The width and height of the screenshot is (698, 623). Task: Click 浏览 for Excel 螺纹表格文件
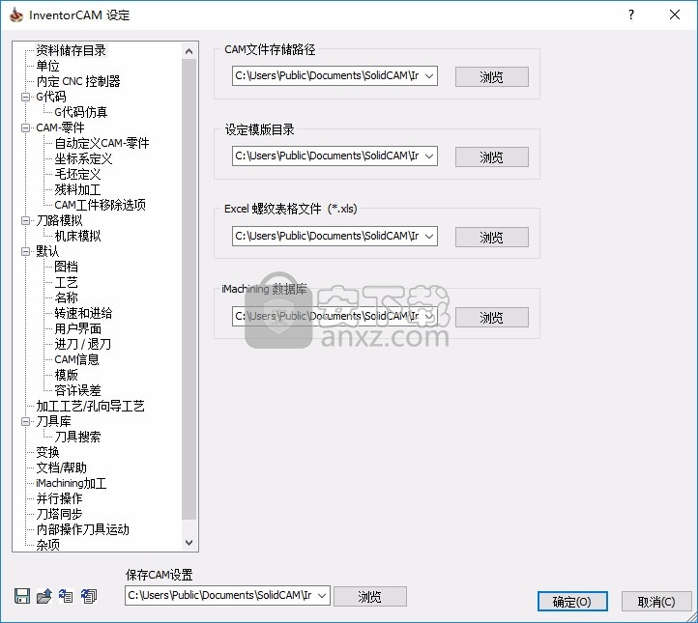click(491, 237)
